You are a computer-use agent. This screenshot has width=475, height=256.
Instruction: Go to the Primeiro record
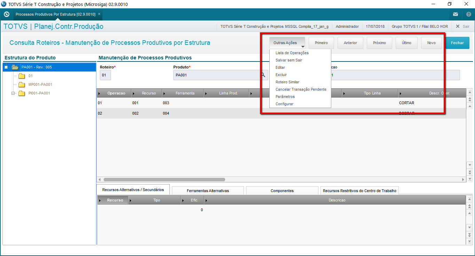(321, 43)
